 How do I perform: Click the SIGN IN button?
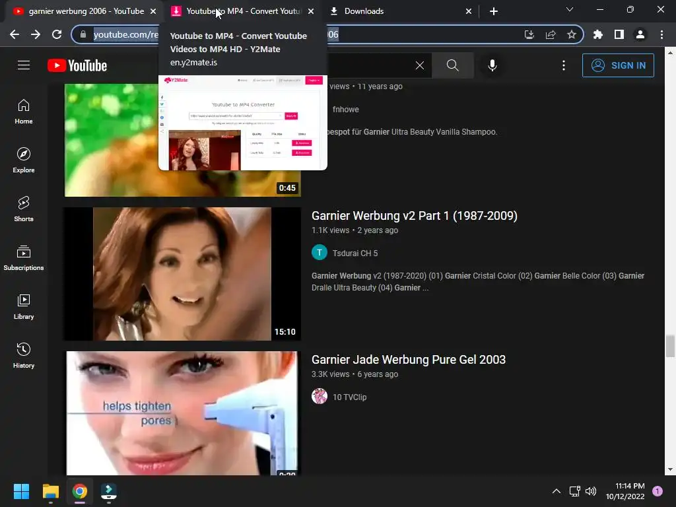618,65
